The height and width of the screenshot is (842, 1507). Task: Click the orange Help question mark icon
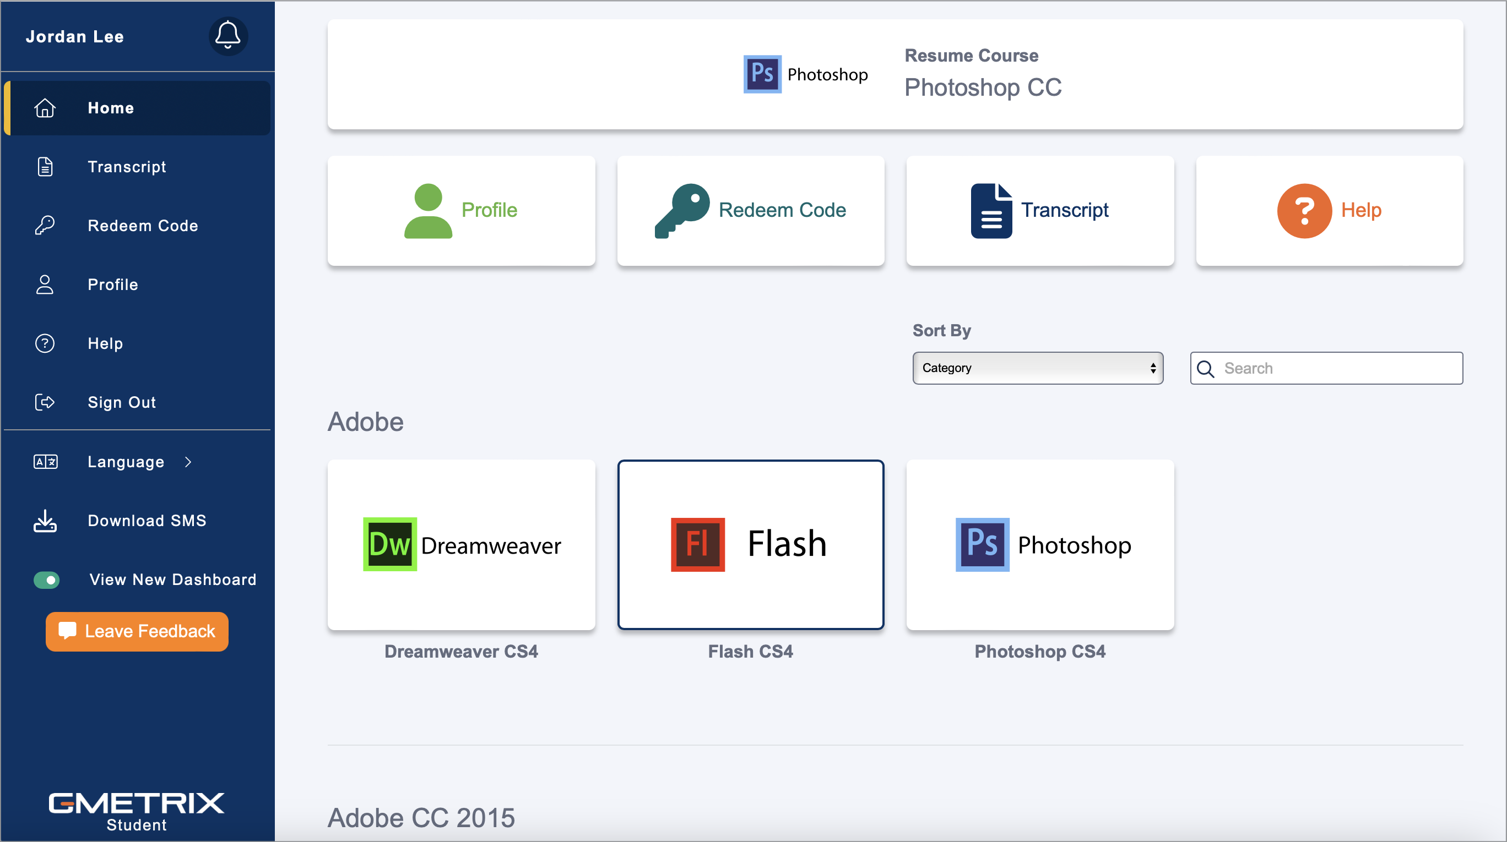click(1304, 210)
